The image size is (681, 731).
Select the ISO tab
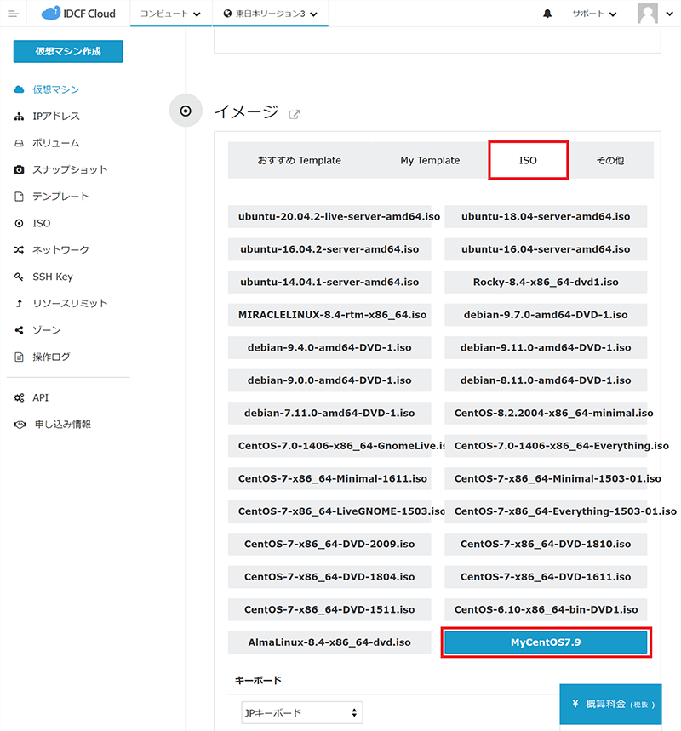click(x=528, y=160)
